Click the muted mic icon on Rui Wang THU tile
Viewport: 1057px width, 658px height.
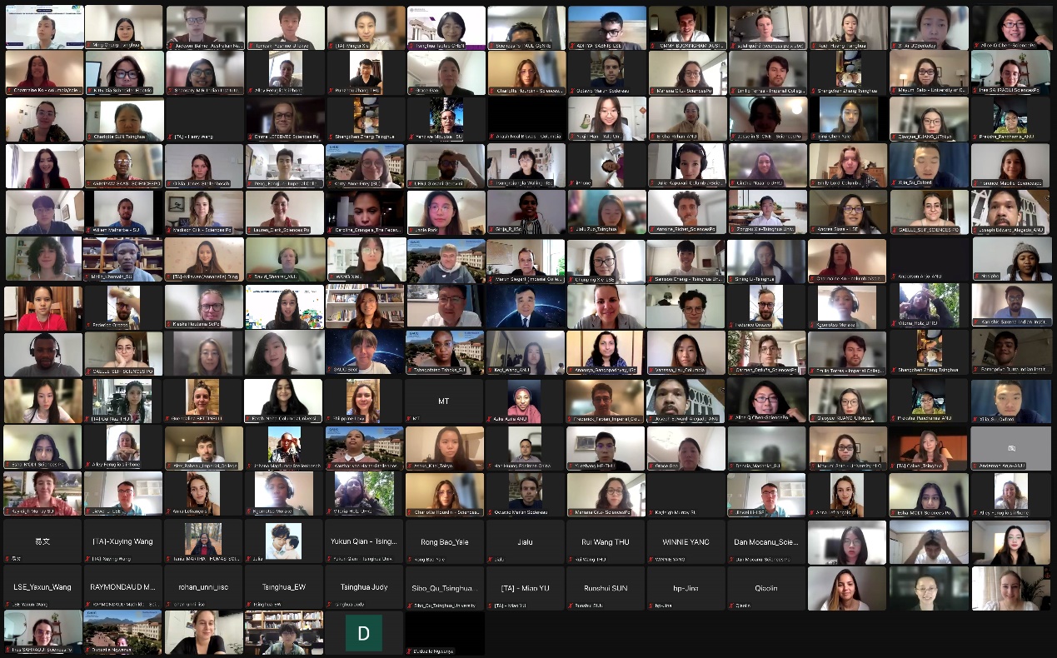[x=572, y=559]
